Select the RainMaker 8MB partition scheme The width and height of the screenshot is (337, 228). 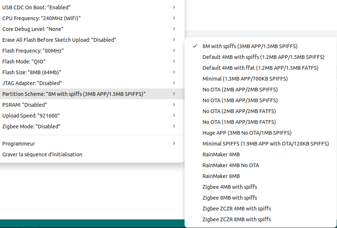221,176
